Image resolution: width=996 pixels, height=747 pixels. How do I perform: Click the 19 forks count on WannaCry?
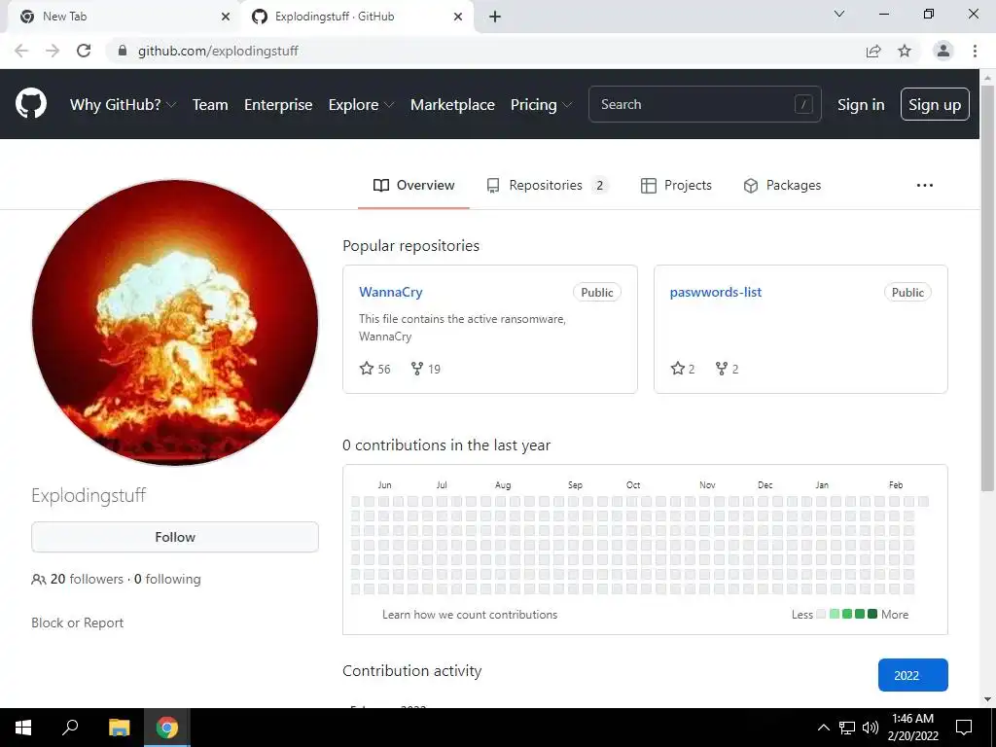[x=434, y=369]
